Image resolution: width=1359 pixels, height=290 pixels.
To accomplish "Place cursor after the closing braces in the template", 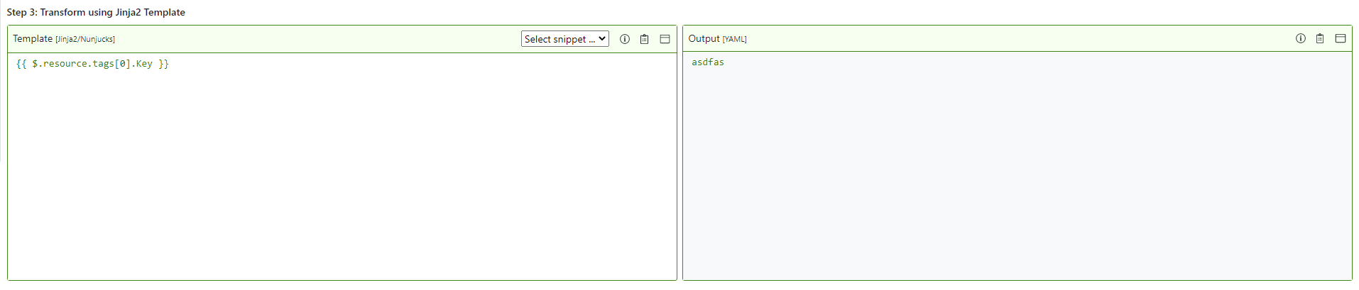I will coord(170,64).
